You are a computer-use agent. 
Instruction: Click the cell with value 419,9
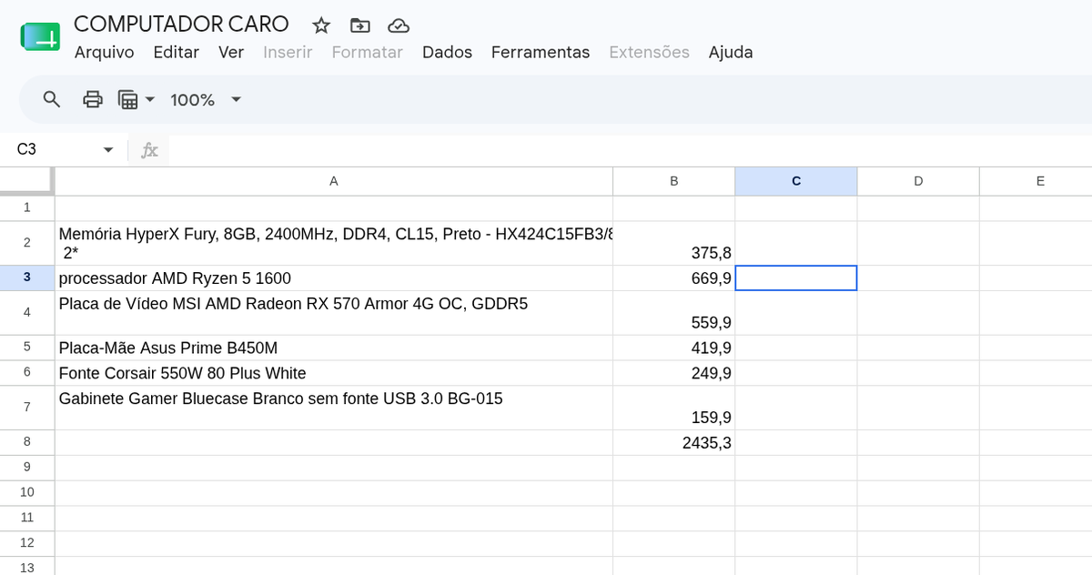674,348
